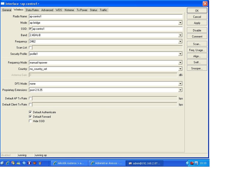Open the Scan... tool
Image resolution: width=240 pixels, height=180 pixels.
coord(197,44)
